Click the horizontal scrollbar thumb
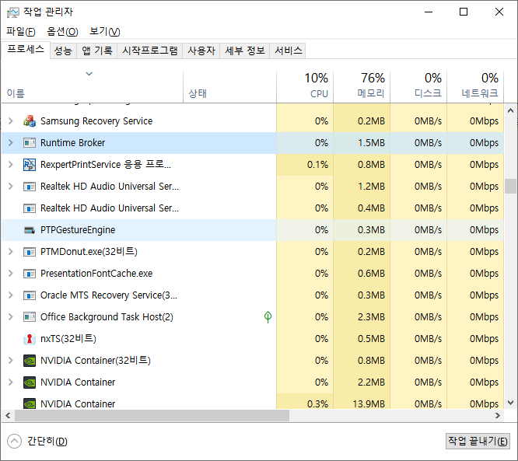Viewport: 518px width, 461px height. coord(152,415)
